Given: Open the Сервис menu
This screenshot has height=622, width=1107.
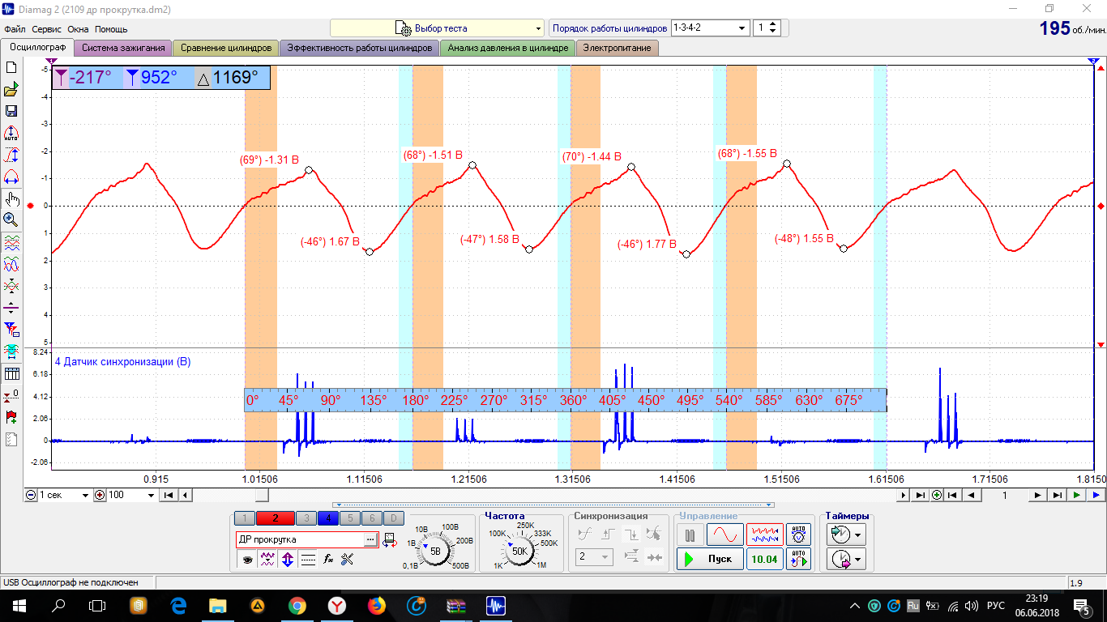Looking at the screenshot, I should tap(47, 28).
